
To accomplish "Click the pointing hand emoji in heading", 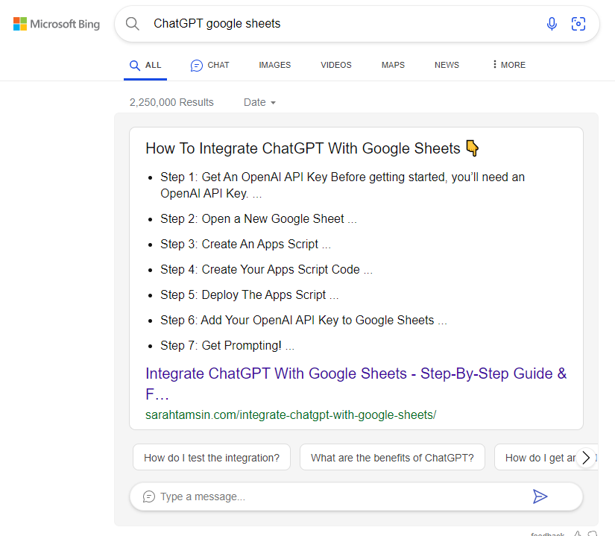I will 472,148.
